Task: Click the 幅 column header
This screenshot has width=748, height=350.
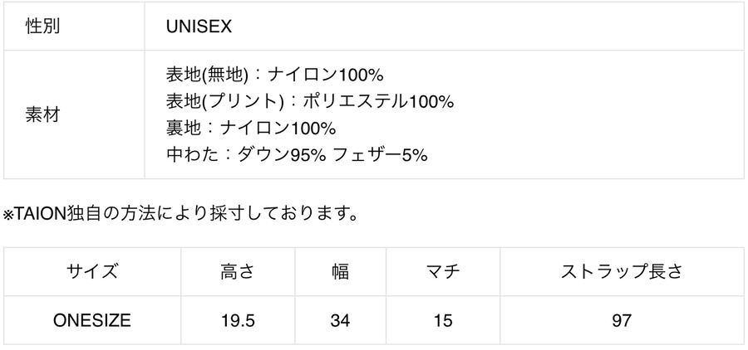Action: click(339, 271)
